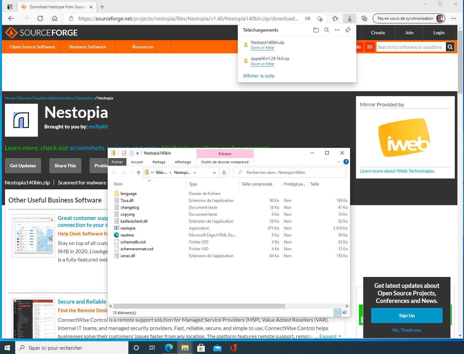Go back in the Edge browser
This screenshot has width=464, height=354.
[11, 18]
